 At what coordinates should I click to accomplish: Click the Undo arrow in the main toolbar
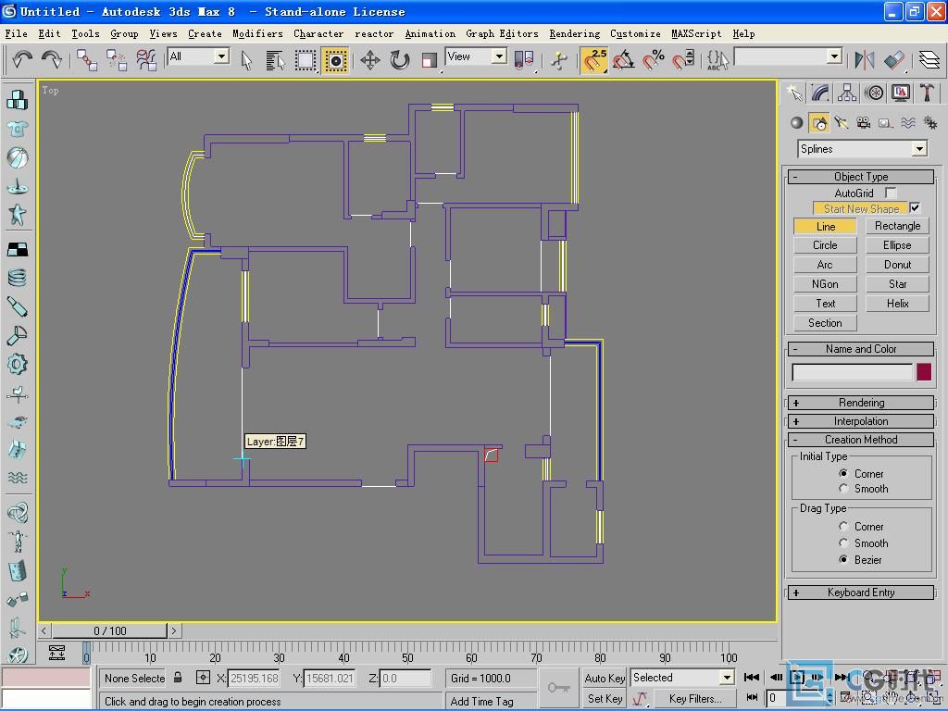[x=22, y=59]
